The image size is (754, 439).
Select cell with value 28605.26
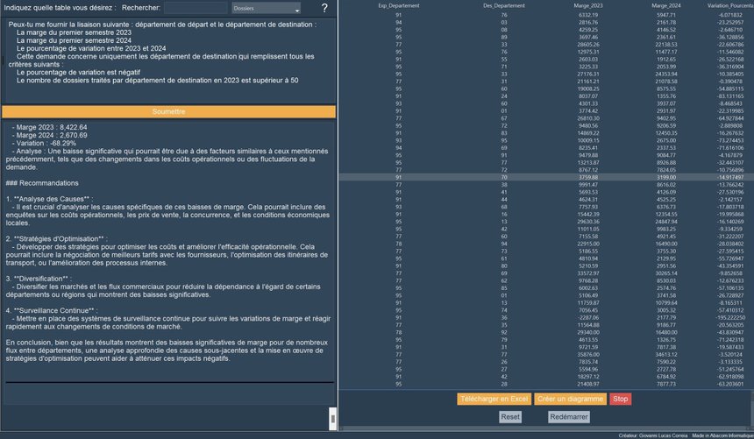click(588, 44)
